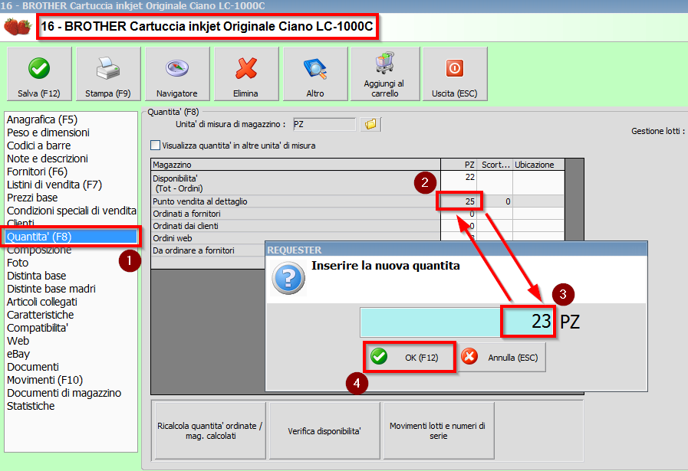This screenshot has width=688, height=471.
Task: Click the strawberry application logo
Action: coord(18,27)
